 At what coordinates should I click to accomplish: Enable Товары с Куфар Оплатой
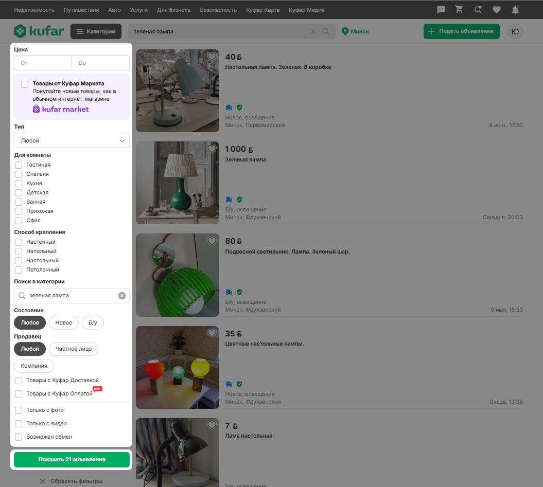[x=19, y=394]
